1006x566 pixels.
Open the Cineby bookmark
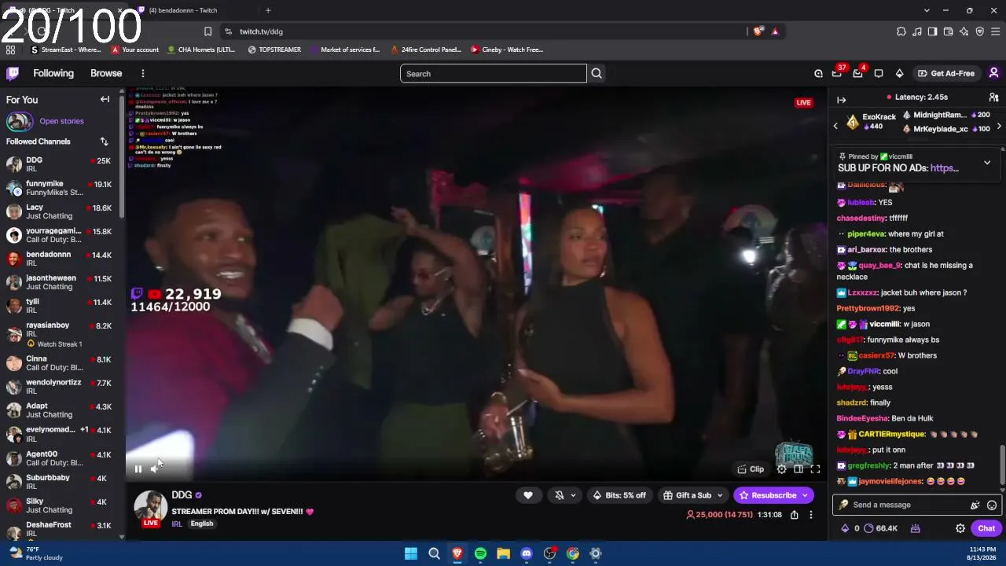click(507, 50)
